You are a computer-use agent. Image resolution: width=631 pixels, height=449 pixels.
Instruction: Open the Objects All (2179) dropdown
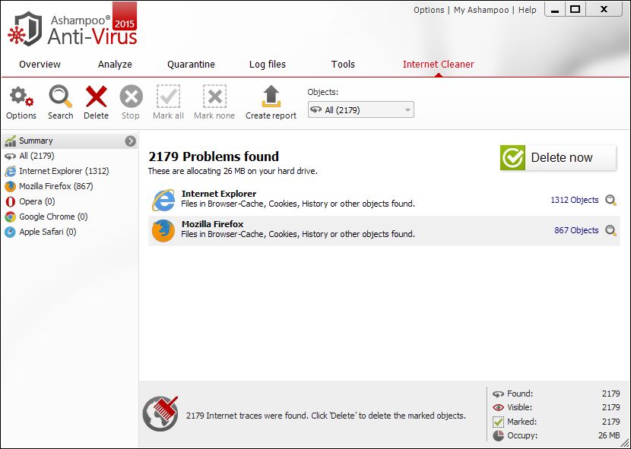tap(360, 110)
